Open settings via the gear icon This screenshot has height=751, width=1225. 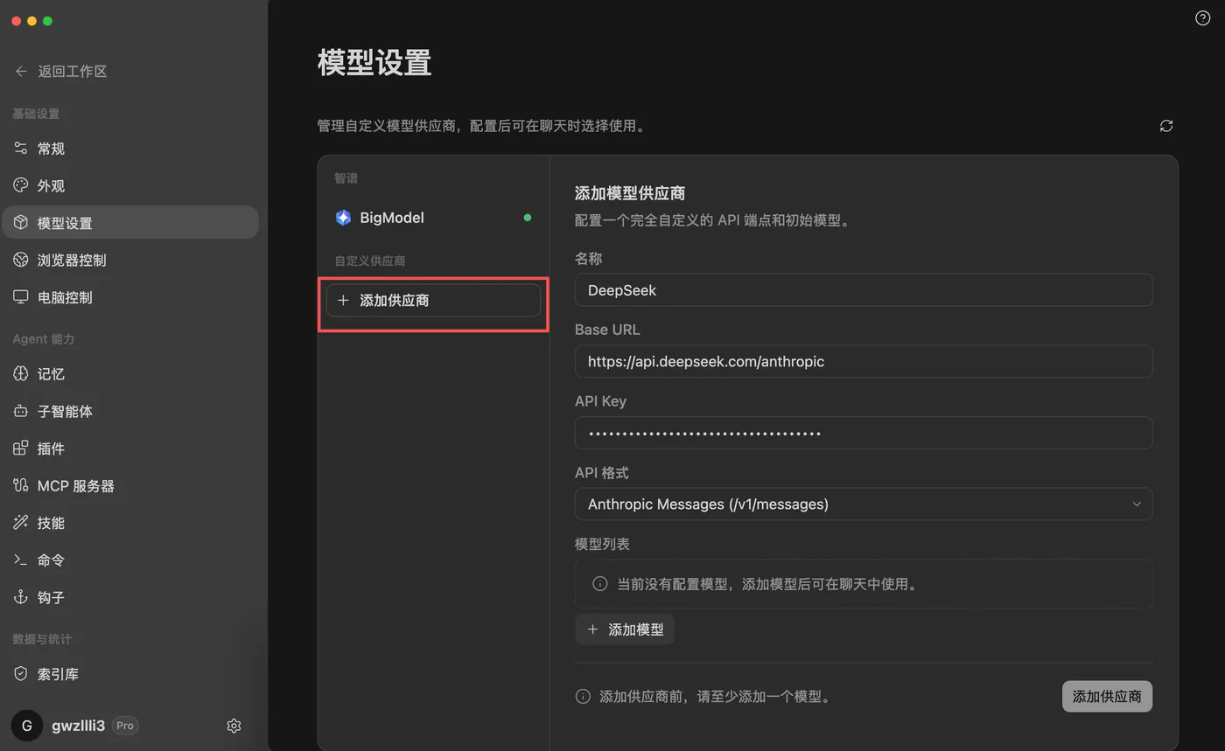click(234, 726)
